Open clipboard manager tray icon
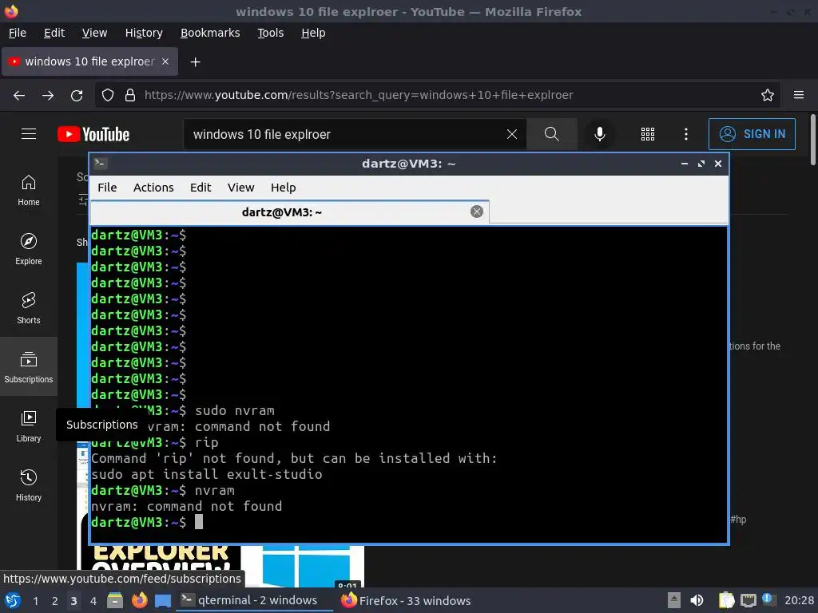Viewport: 818px width, 613px height. point(726,600)
